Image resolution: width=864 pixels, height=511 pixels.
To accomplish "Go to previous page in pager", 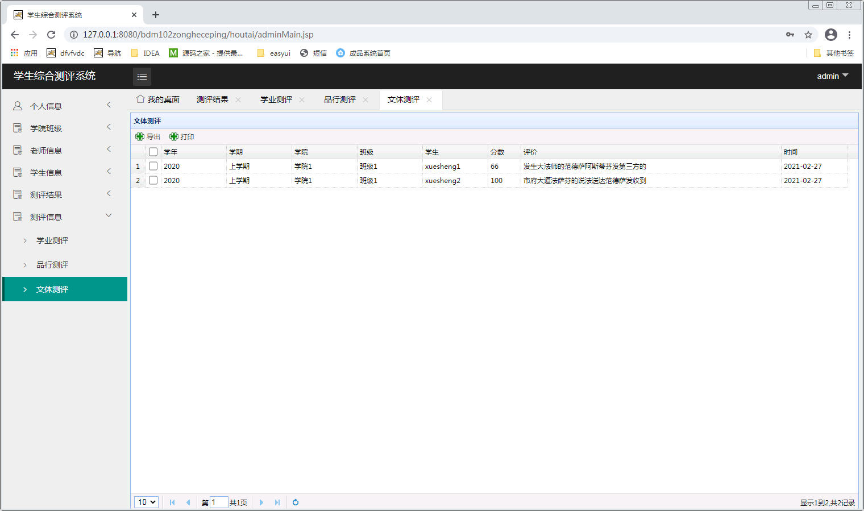I will point(188,502).
